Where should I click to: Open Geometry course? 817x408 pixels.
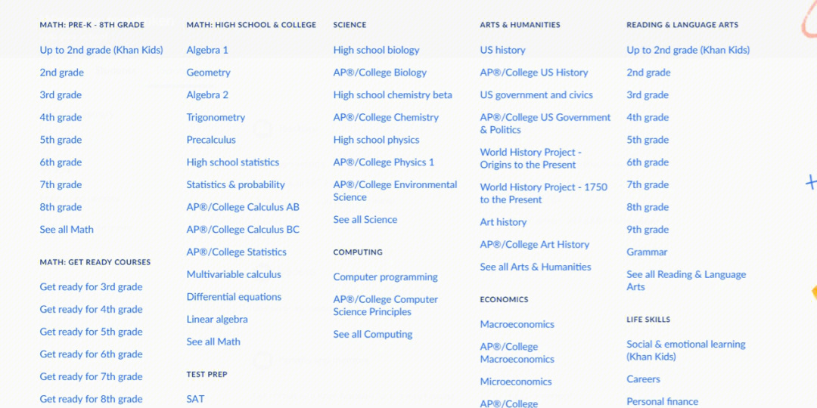[209, 73]
